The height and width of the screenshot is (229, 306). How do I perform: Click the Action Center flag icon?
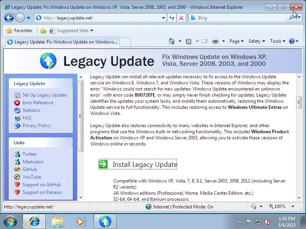pos(249,222)
